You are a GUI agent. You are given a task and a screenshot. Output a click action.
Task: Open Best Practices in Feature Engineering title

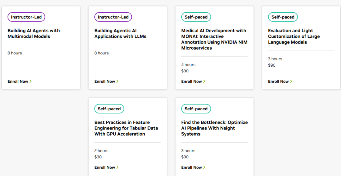tap(126, 128)
